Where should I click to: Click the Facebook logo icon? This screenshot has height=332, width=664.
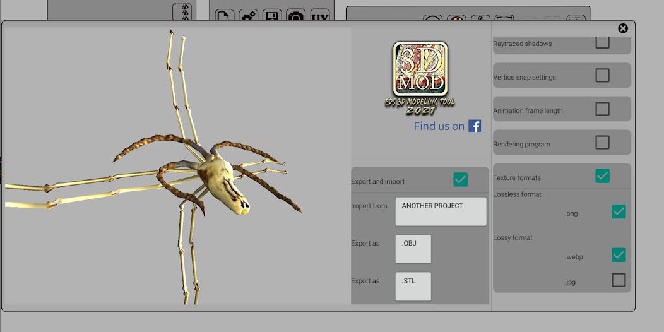click(475, 126)
